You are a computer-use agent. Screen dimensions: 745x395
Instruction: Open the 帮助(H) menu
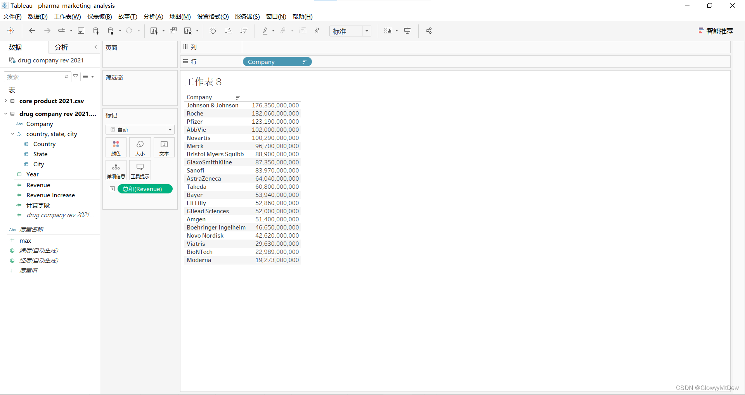click(302, 16)
